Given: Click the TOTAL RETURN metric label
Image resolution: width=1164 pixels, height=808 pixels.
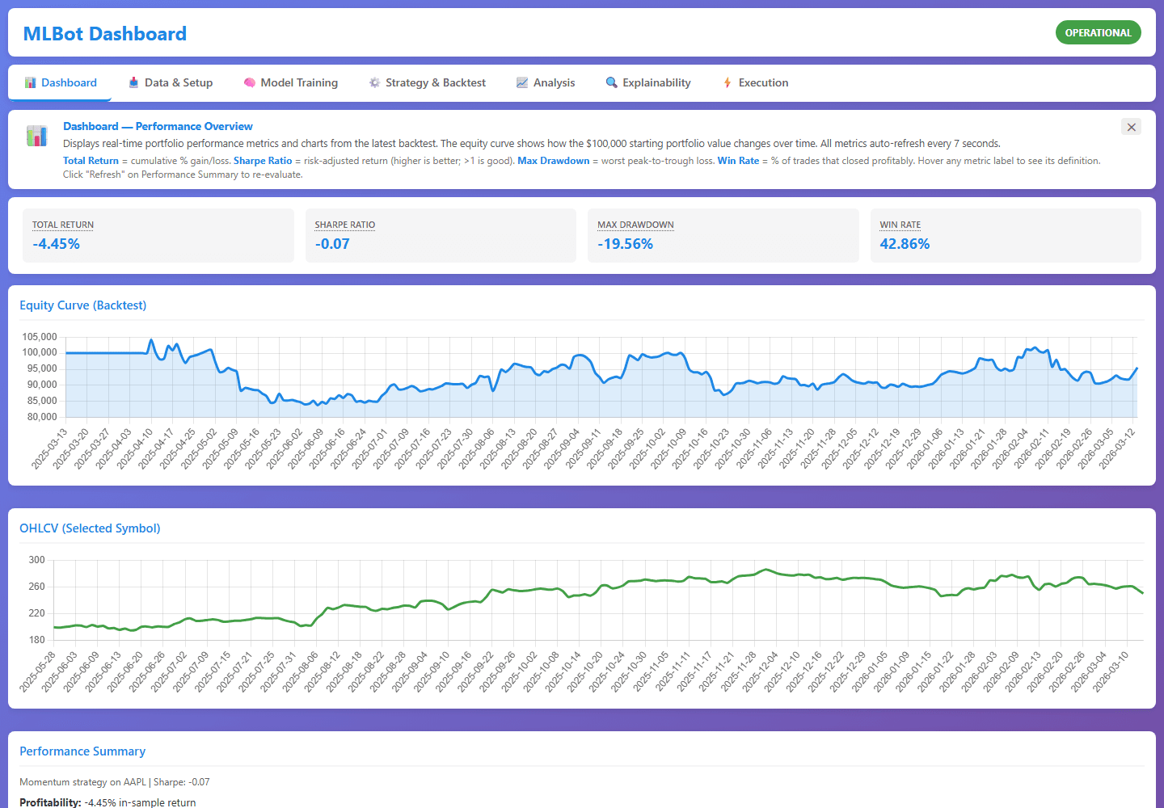Looking at the screenshot, I should (x=63, y=225).
